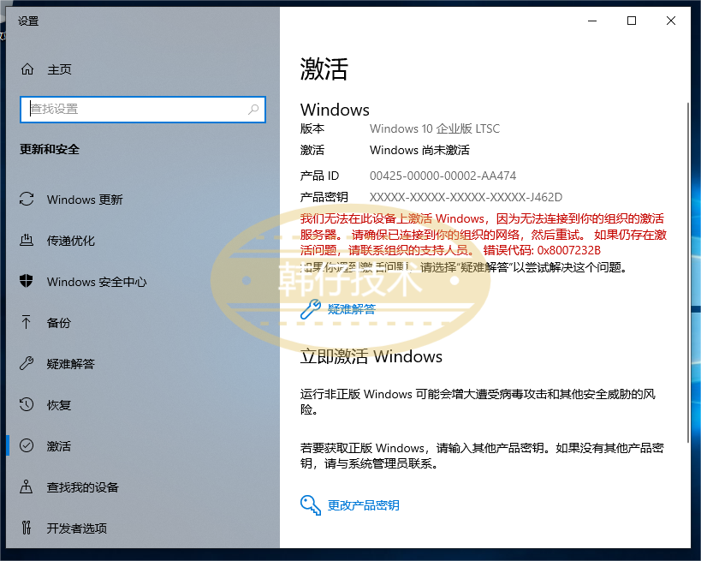Open 开发者选项 settings page
Screen dimensions: 701x561
(77, 528)
